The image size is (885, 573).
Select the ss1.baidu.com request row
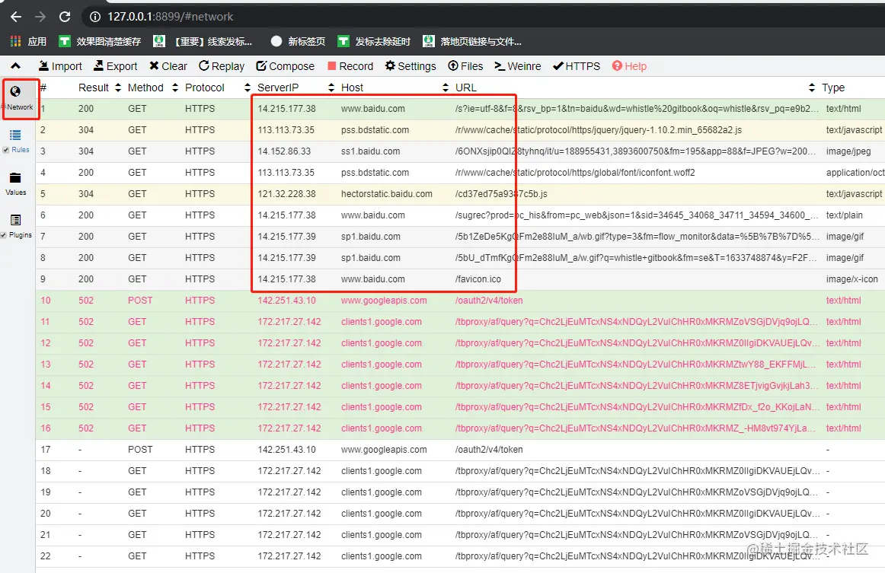pos(460,151)
